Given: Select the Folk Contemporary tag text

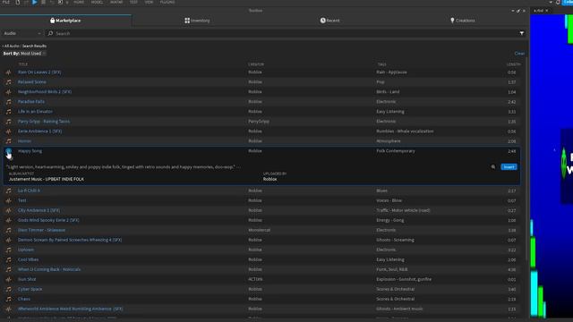Looking at the screenshot, I should pos(396,151).
